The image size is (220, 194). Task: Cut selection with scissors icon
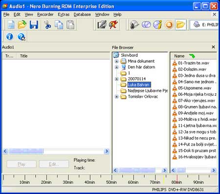(x=47, y=25)
